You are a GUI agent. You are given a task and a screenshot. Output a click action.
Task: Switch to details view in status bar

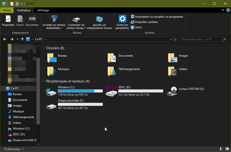(x=221, y=149)
